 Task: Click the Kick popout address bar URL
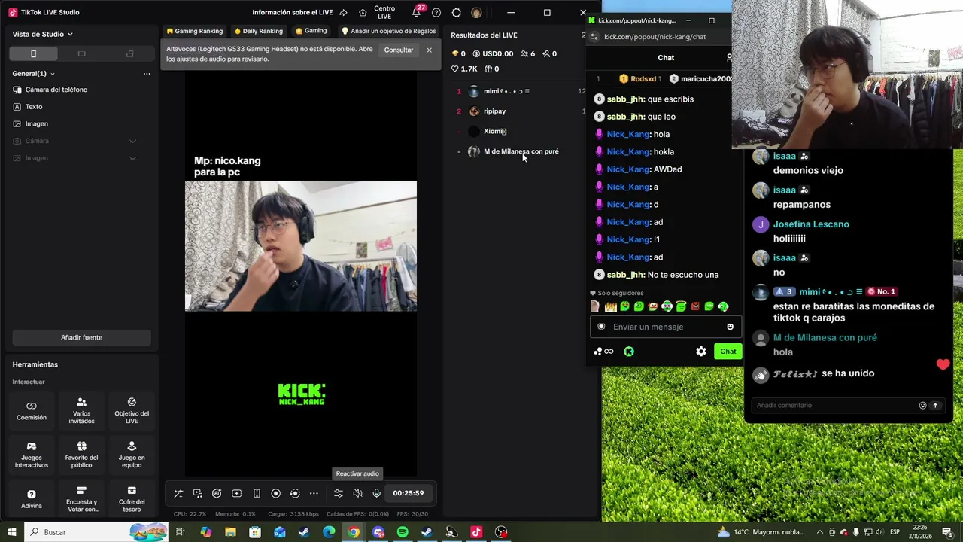[x=655, y=37]
